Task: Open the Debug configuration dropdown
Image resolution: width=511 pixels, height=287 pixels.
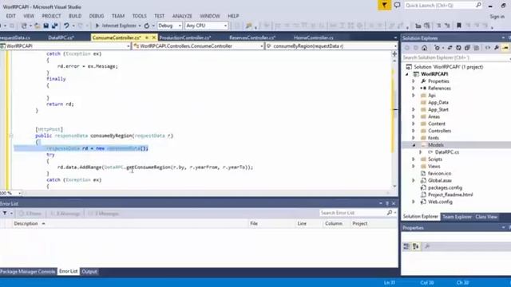Action: 169,26
